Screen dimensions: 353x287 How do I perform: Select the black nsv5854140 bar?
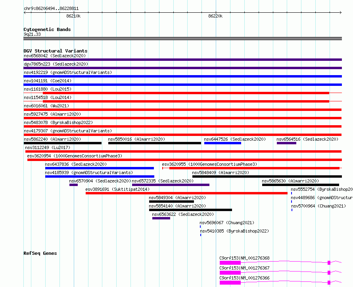point(190,210)
